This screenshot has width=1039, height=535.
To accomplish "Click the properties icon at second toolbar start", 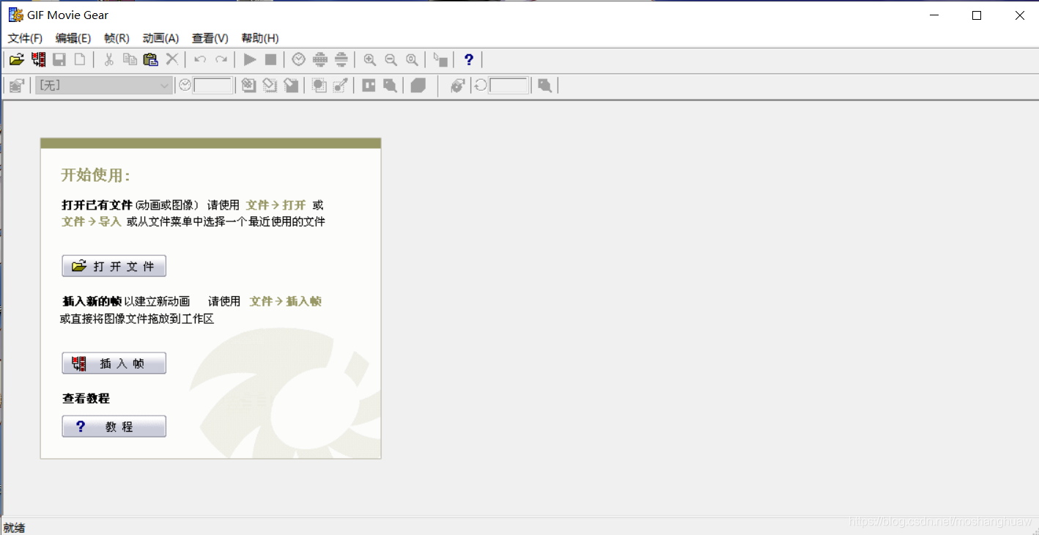I will pos(17,86).
